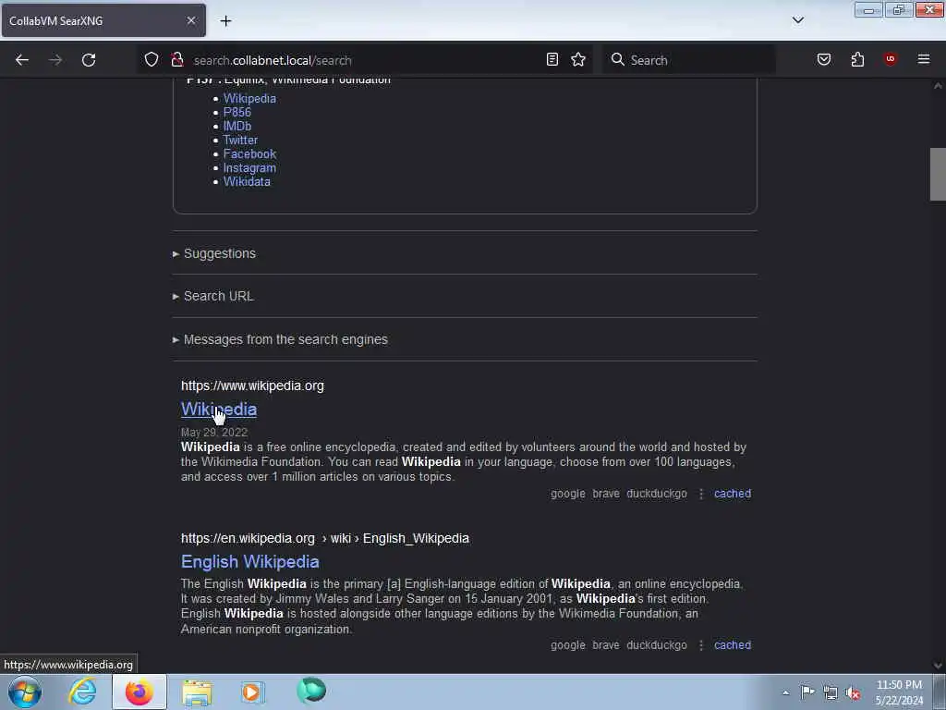Viewport: 946px width, 710px height.
Task: Focus the browser Search box
Action: [689, 60]
